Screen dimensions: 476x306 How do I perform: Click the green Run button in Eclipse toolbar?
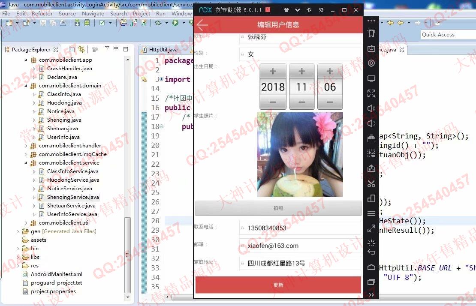175,23
